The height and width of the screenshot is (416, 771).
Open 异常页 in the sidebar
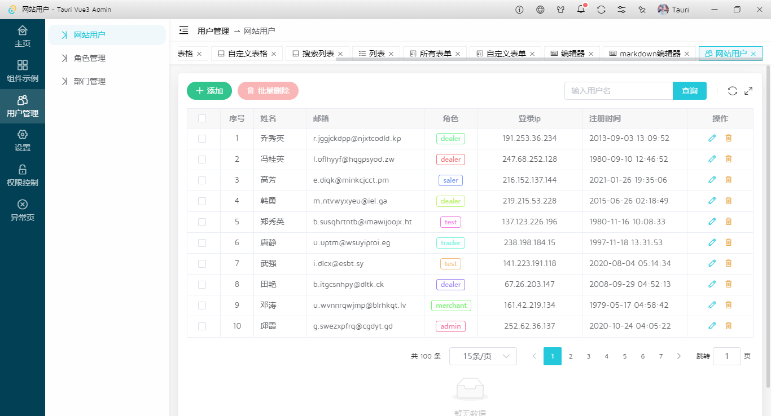pos(23,211)
